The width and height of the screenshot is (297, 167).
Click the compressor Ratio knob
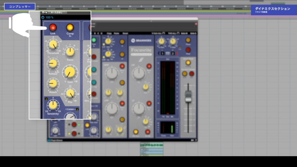click(70, 52)
